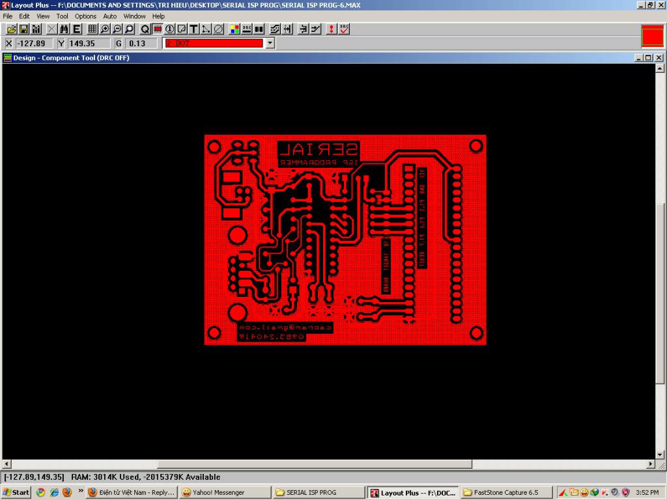Click the horizontal scrollbar thumb
Screen dimensions: 667x500
point(315,464)
